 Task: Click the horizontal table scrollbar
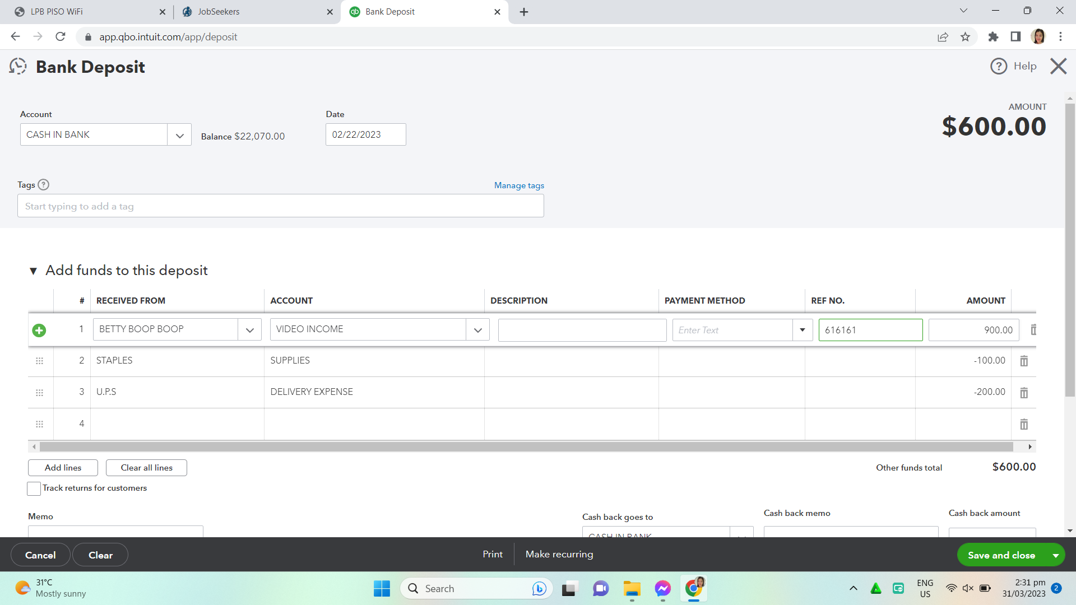tap(526, 447)
